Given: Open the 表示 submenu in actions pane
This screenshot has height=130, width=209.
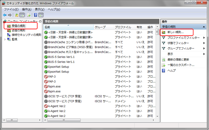Looking at the screenshot, I should tap(170, 54).
